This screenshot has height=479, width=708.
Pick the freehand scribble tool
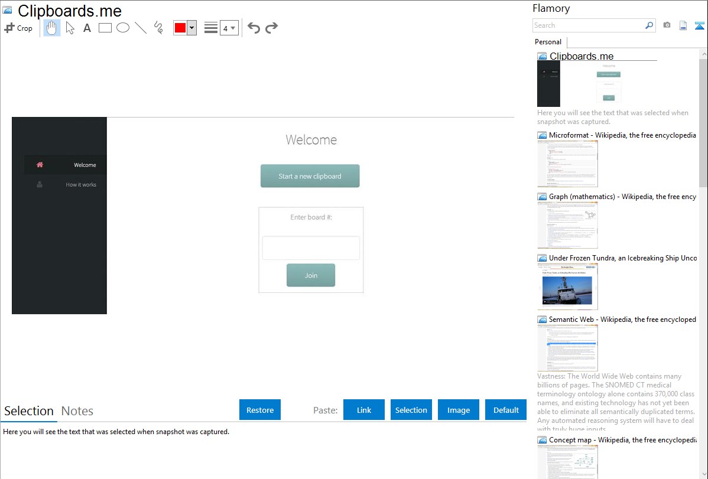point(158,28)
